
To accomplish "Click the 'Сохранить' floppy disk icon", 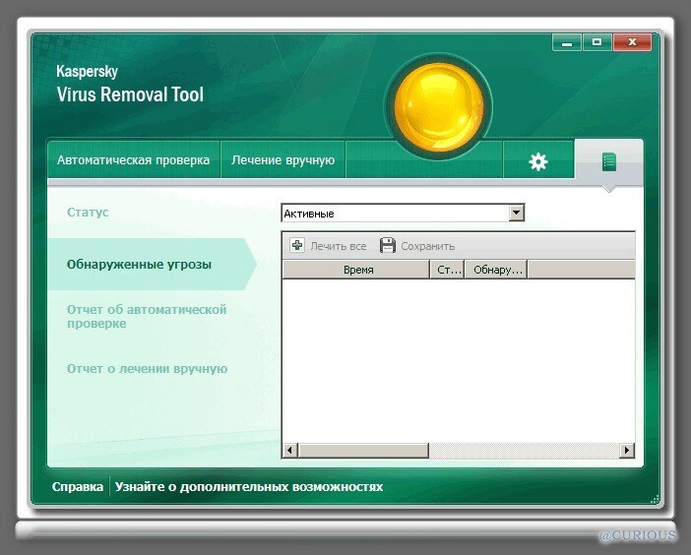I will (x=388, y=246).
